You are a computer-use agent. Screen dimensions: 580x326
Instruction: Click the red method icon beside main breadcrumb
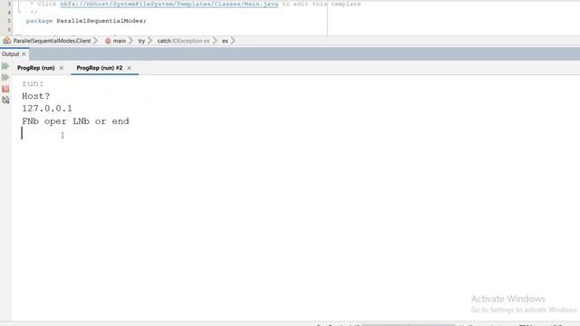click(x=108, y=41)
